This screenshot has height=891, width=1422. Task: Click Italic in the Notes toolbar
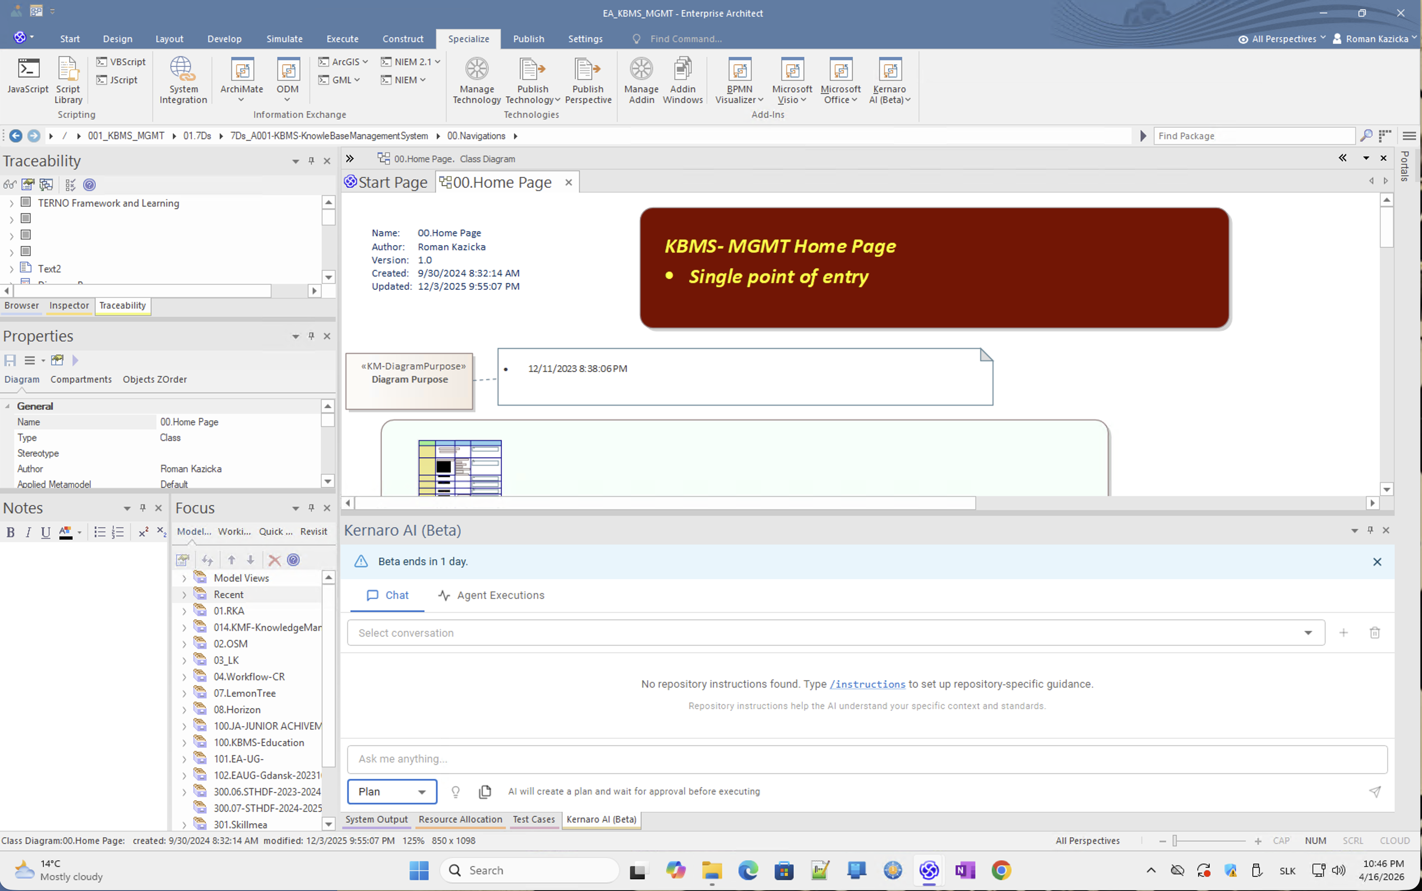[28, 532]
